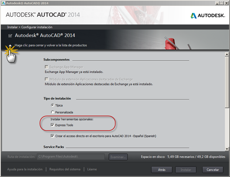This screenshot has height=177, width=230.
Task: Click the Atrás button
Action: (162, 170)
